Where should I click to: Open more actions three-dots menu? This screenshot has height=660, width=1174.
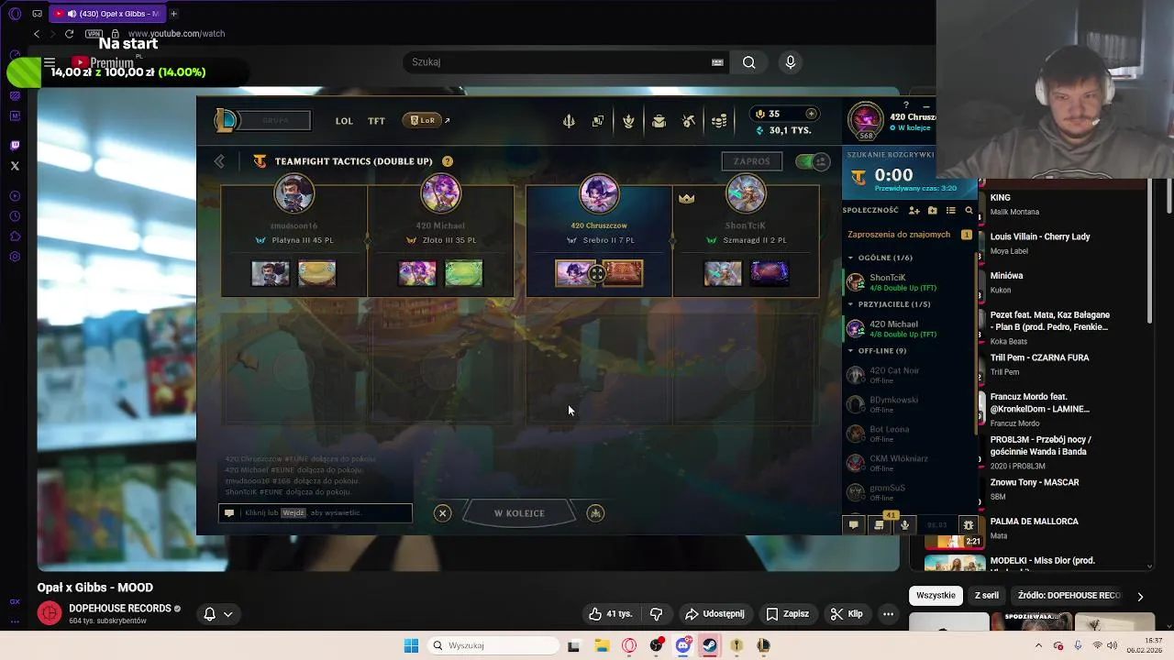click(888, 614)
